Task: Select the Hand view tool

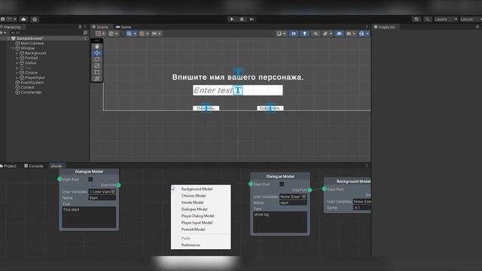Action: tap(97, 47)
